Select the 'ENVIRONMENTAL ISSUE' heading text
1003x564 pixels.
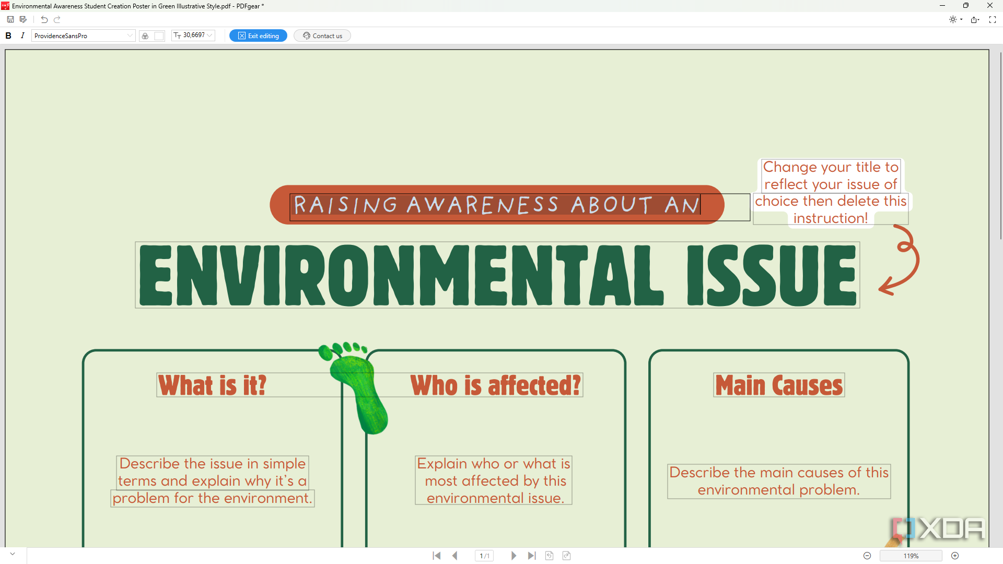(x=497, y=275)
